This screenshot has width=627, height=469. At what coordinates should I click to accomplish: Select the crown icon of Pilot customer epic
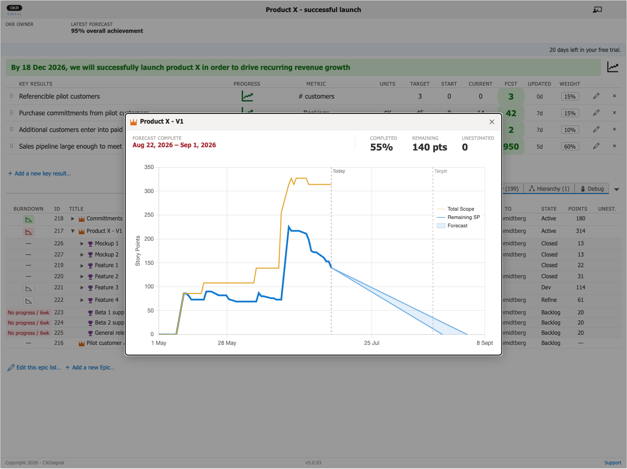pyautogui.click(x=82, y=344)
